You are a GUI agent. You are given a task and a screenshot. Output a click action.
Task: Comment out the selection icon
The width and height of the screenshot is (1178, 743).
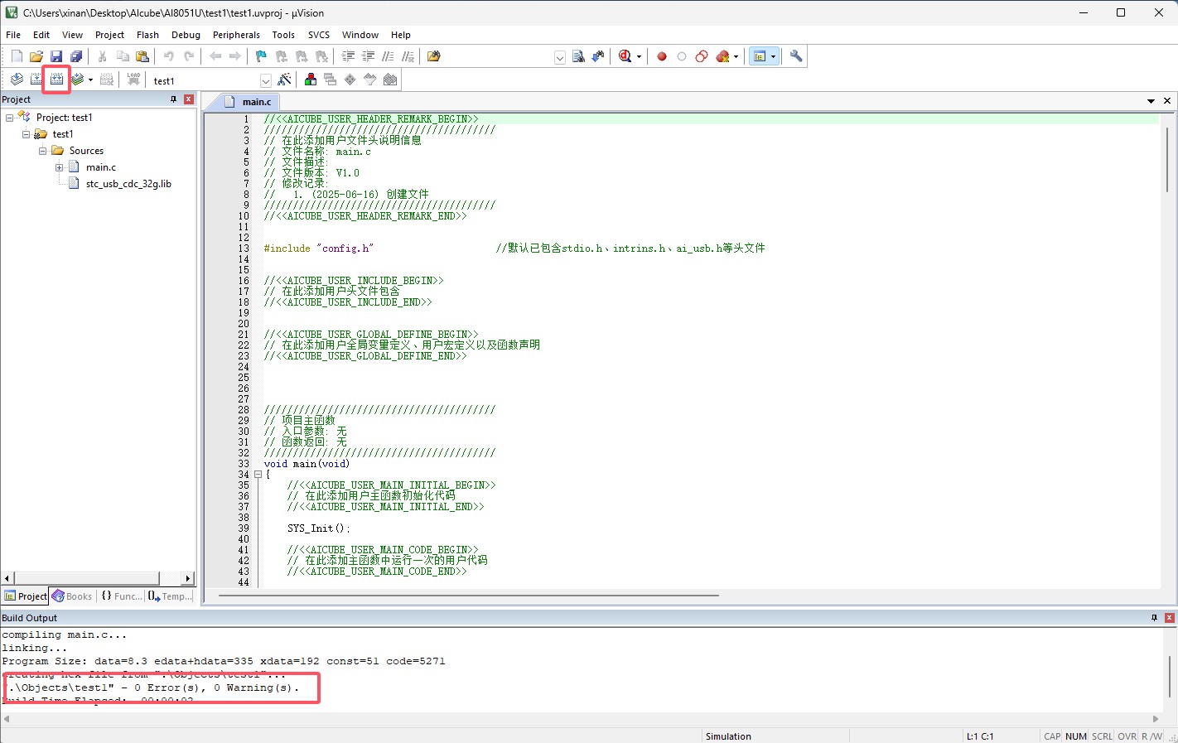pos(388,56)
